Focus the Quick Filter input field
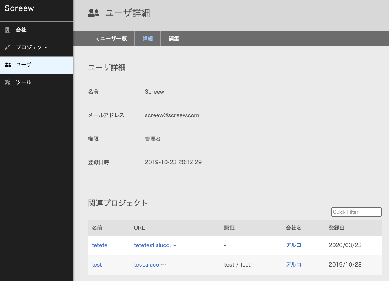 (x=356, y=212)
